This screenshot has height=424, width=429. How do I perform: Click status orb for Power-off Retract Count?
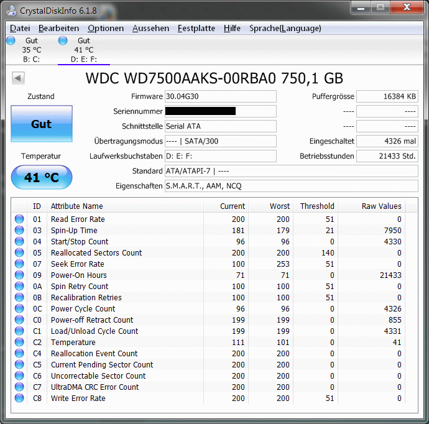[19, 320]
